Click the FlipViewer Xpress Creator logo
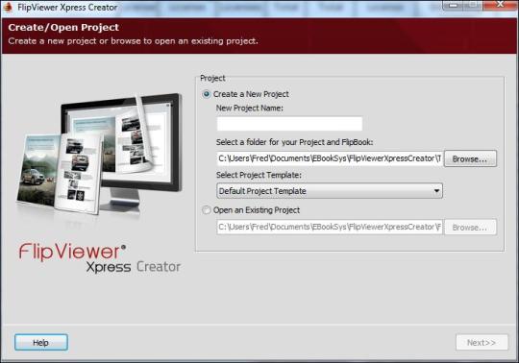The image size is (519, 363). (99, 258)
